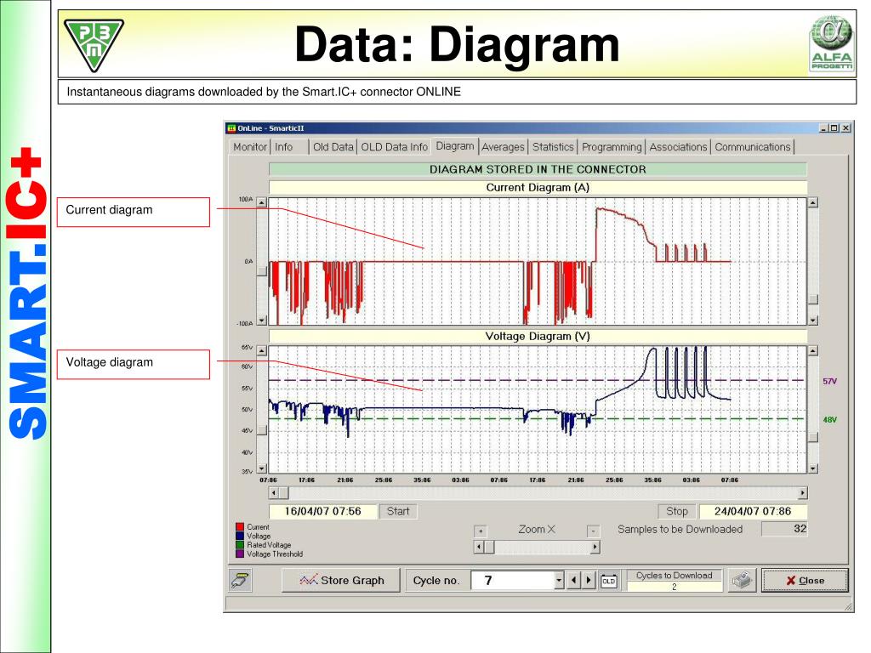Click the Zoom X scrollbar thumb

point(489,547)
